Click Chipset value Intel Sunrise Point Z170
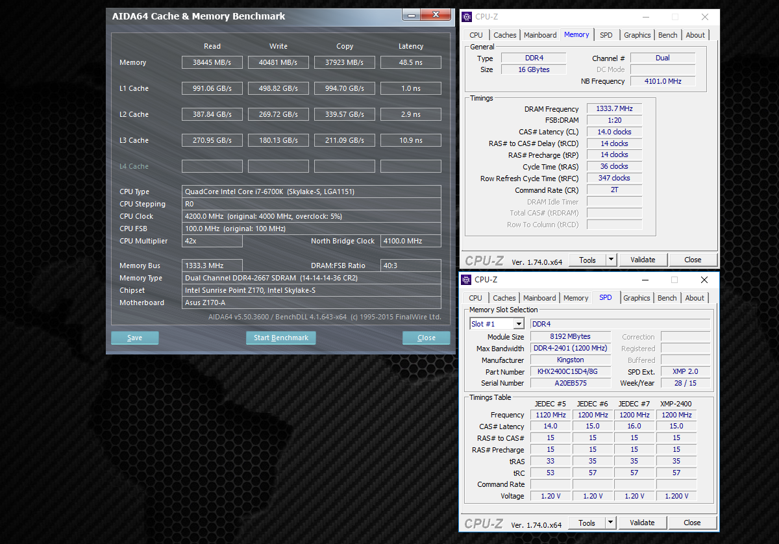The image size is (779, 544). [x=312, y=290]
